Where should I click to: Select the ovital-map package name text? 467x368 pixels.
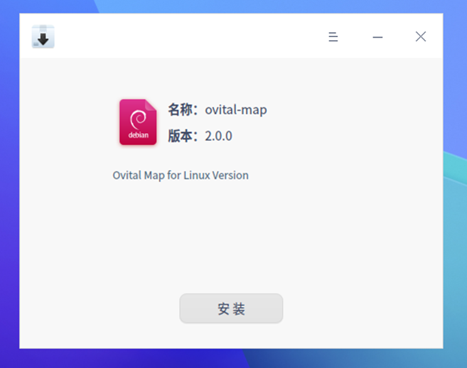click(235, 110)
